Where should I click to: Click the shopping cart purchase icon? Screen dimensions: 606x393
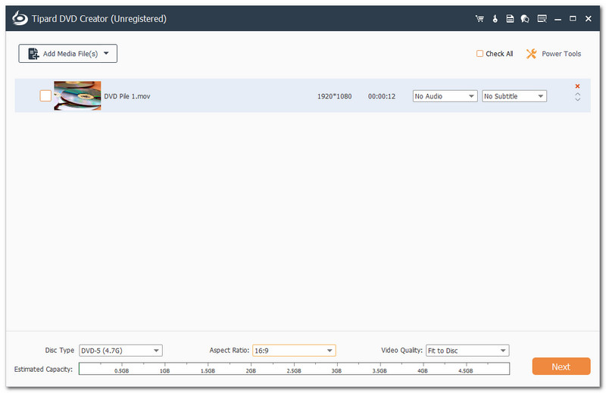coord(479,18)
